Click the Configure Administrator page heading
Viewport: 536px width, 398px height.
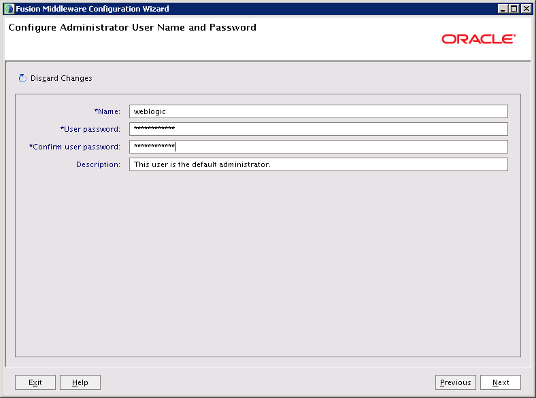[132, 28]
